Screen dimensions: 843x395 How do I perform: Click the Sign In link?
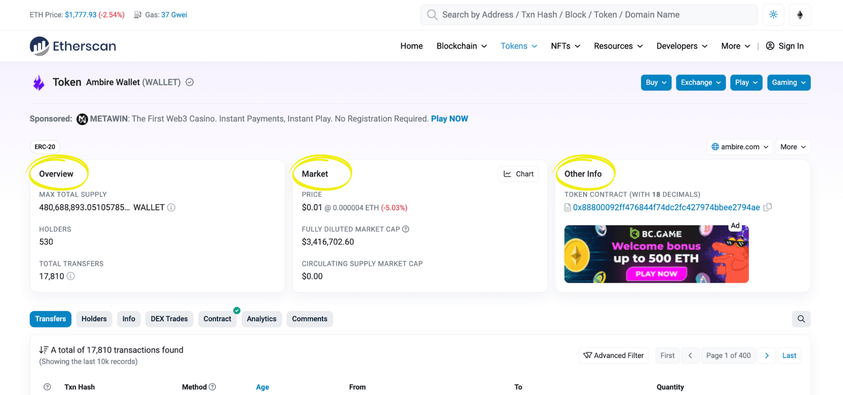(785, 46)
